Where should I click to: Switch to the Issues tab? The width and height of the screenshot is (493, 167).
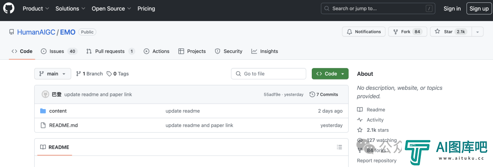click(x=59, y=51)
